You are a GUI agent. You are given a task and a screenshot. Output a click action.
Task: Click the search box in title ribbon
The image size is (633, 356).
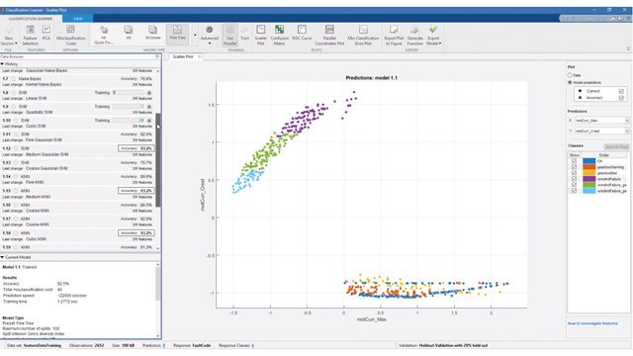[584, 18]
